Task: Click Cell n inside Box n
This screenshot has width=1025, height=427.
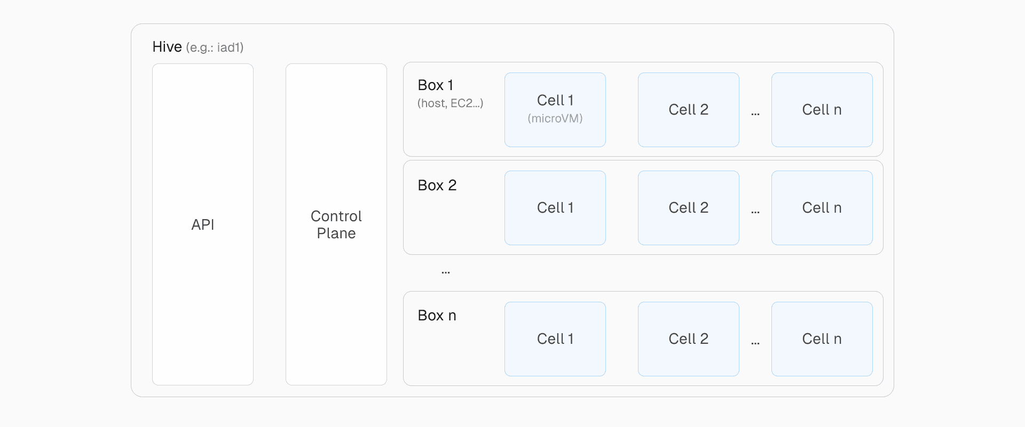Action: [822, 339]
